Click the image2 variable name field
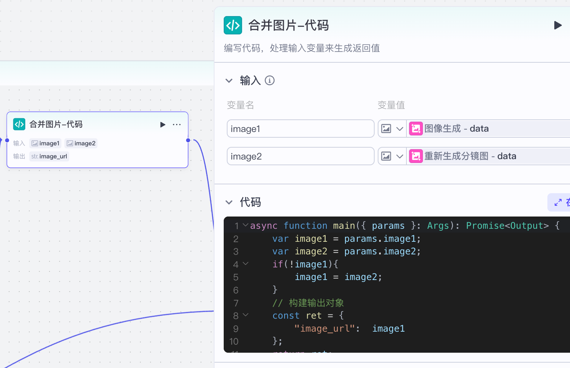This screenshot has width=570, height=368. (x=300, y=156)
